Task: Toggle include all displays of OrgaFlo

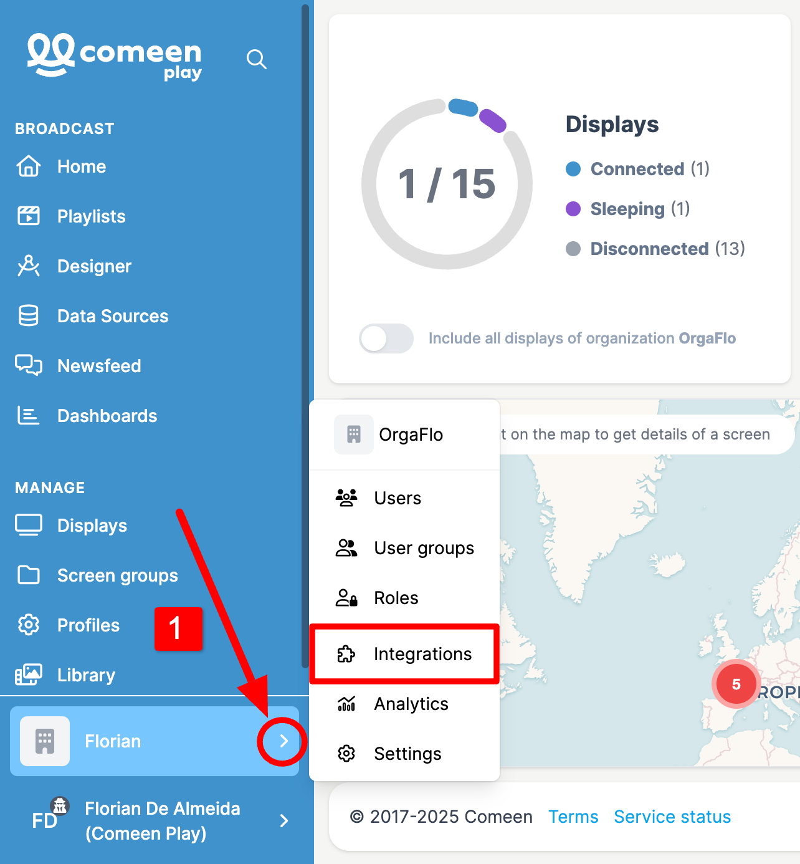Action: pyautogui.click(x=386, y=338)
